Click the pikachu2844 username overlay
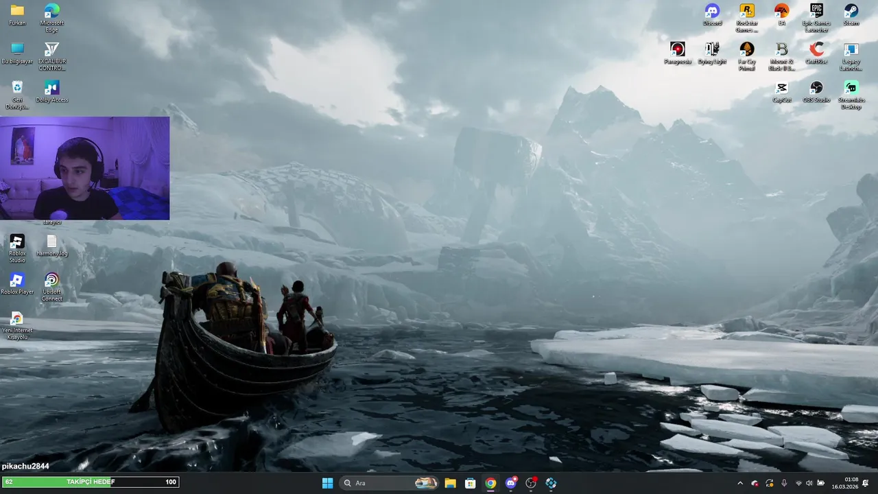This screenshot has height=494, width=878. [x=26, y=466]
